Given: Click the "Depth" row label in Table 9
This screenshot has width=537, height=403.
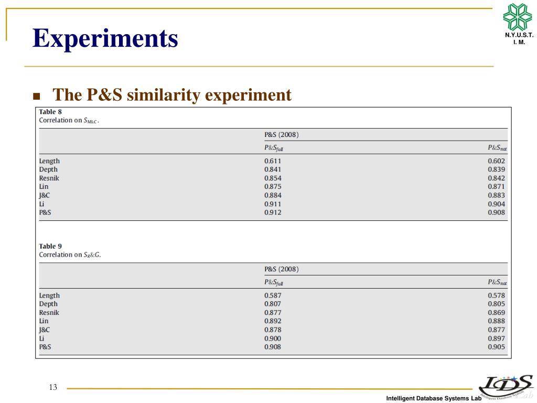Looking at the screenshot, I should point(48,304).
